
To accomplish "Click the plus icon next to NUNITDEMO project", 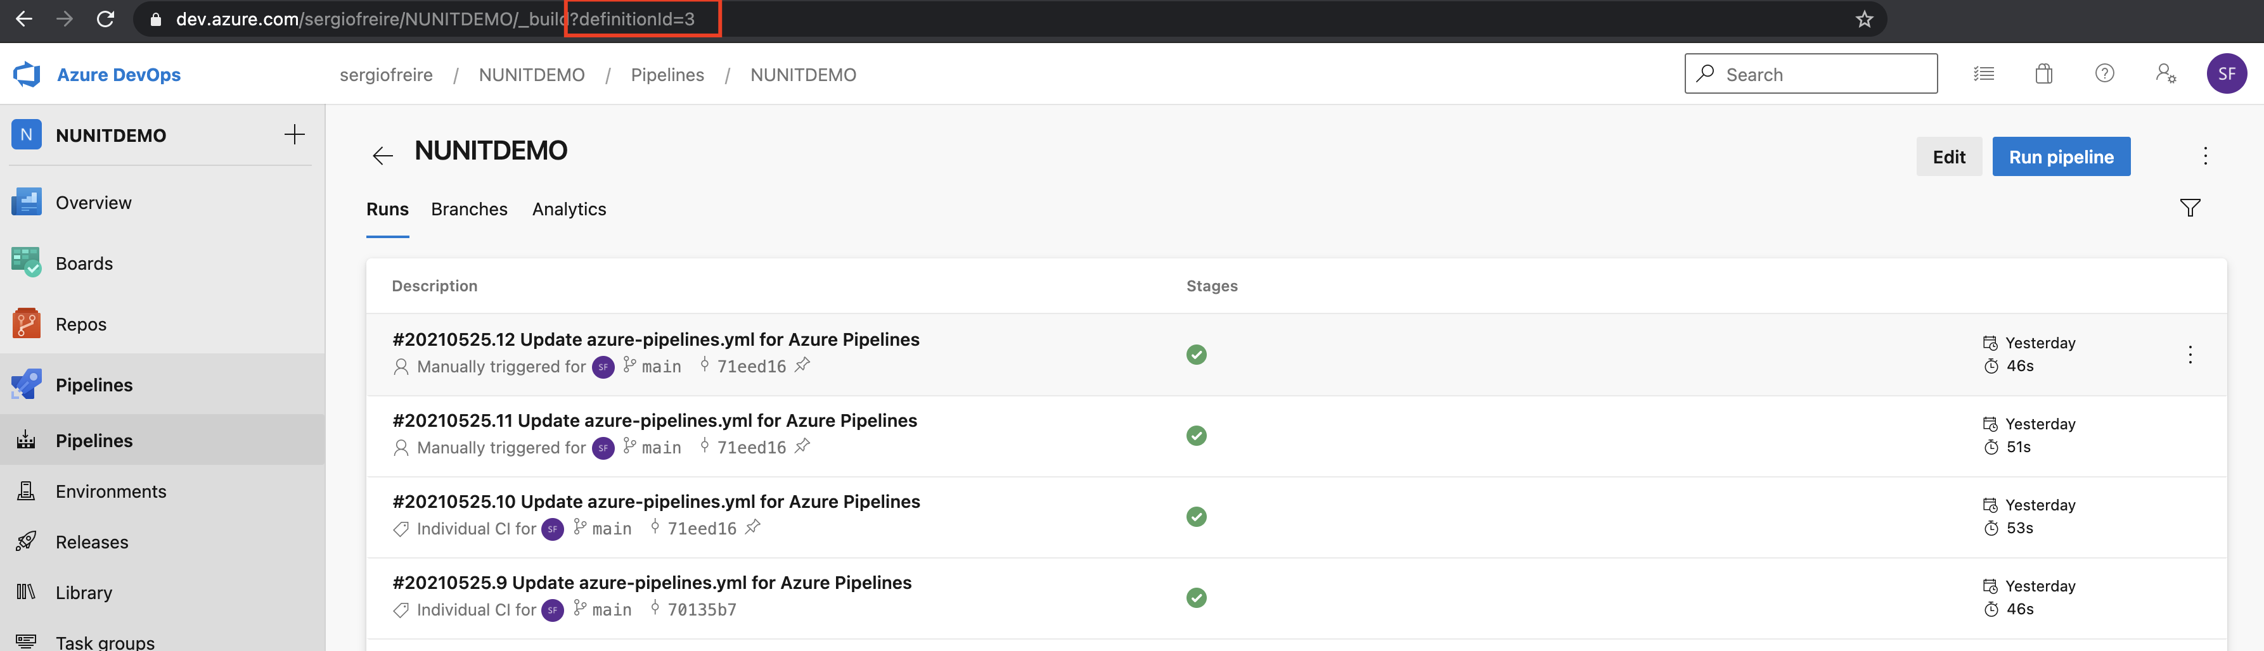I will coord(295,134).
